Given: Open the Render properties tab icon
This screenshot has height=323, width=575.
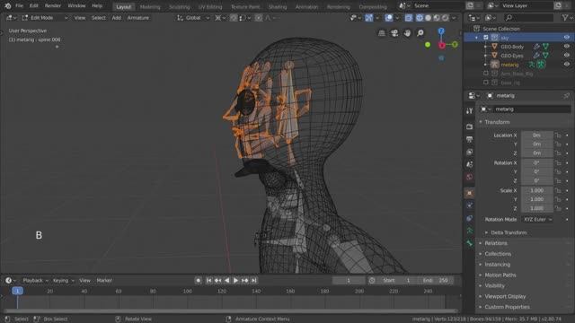Looking at the screenshot, I should pos(469,127).
